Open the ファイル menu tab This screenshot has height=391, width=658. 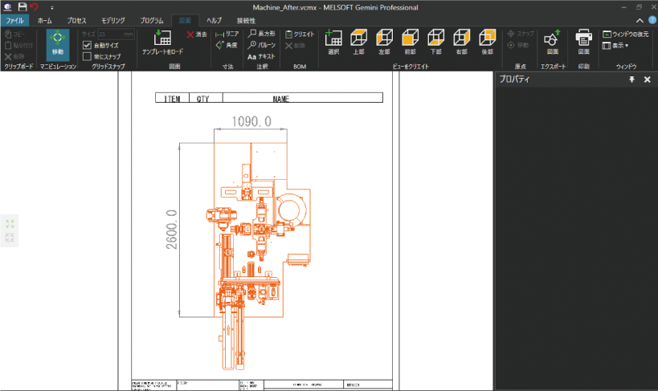14,20
